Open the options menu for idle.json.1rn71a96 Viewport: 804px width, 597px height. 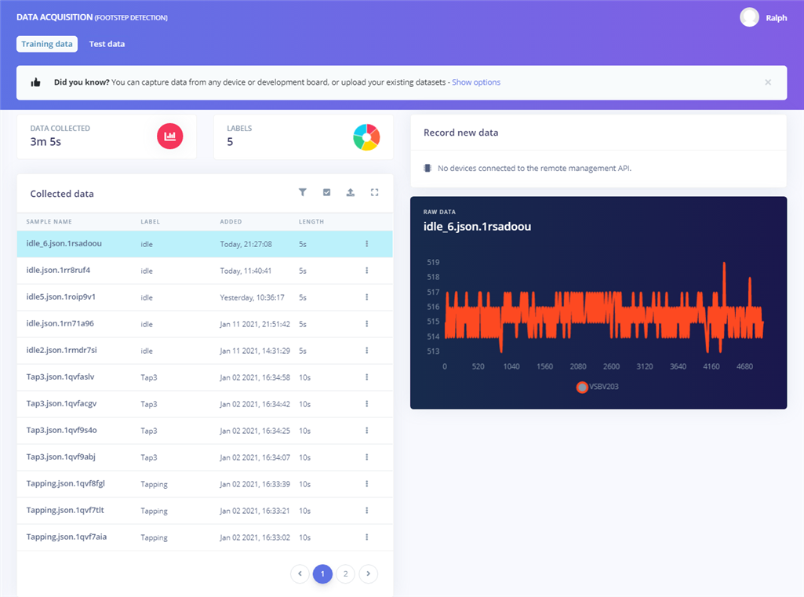pos(366,324)
